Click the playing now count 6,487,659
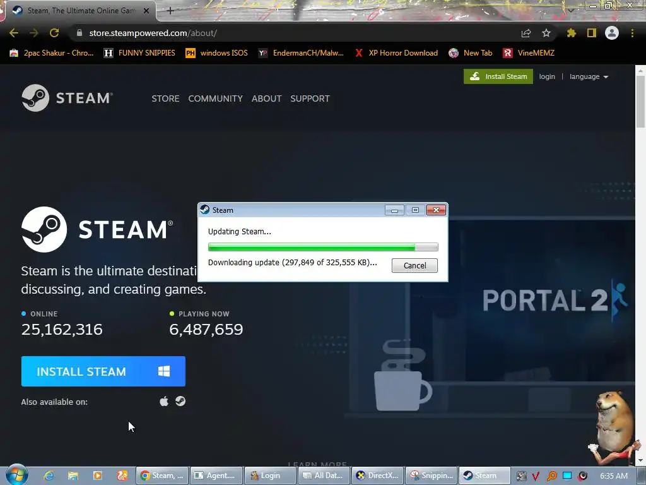 [206, 329]
